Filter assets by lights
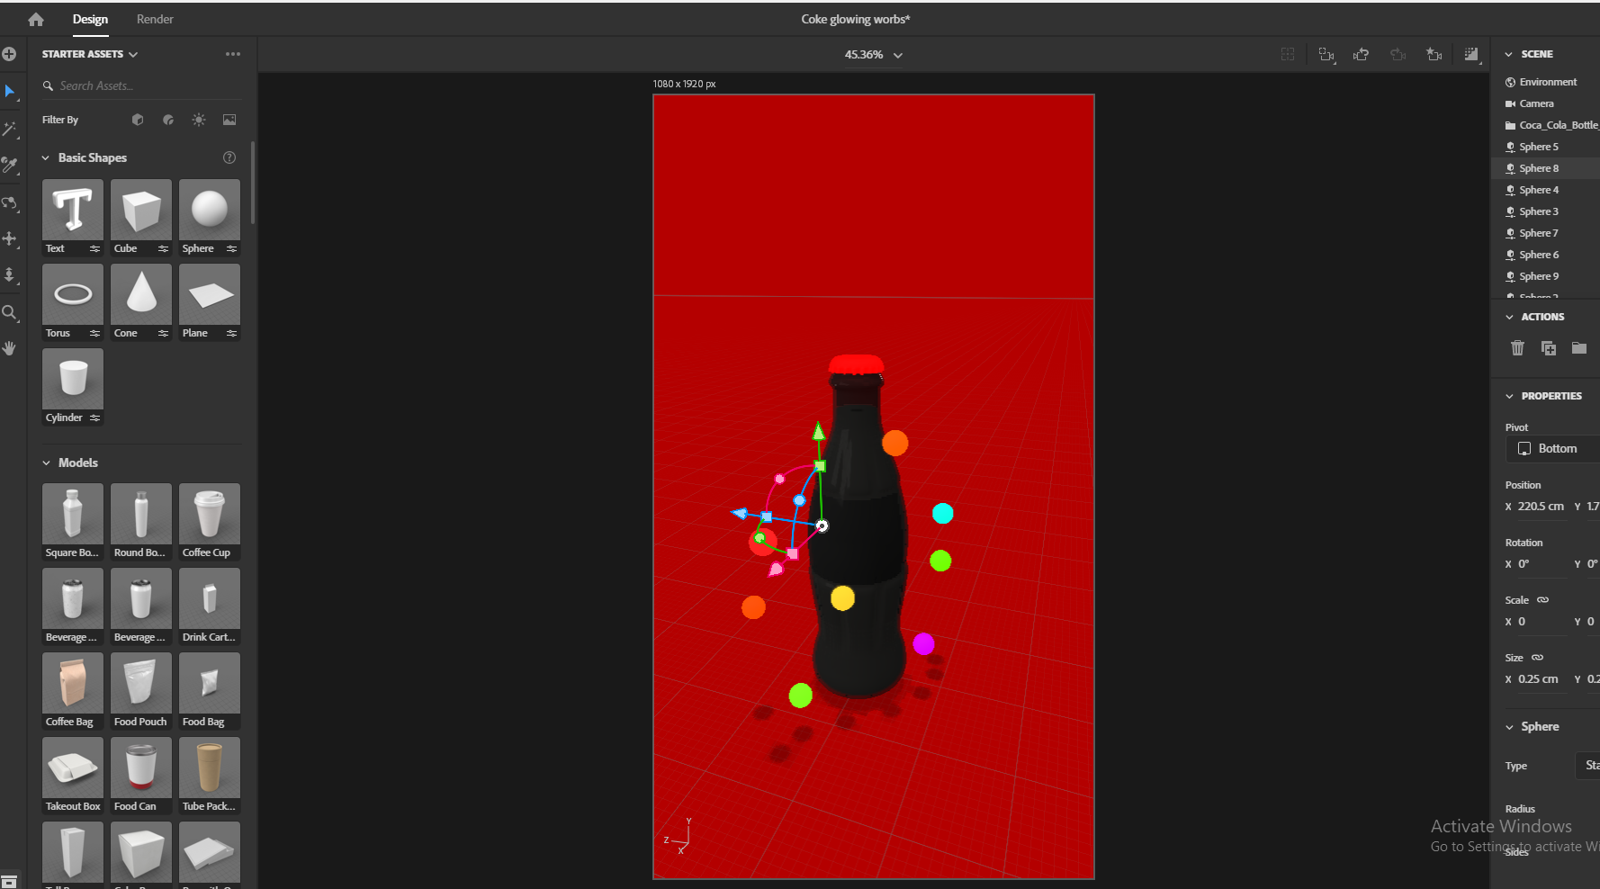 (x=199, y=120)
